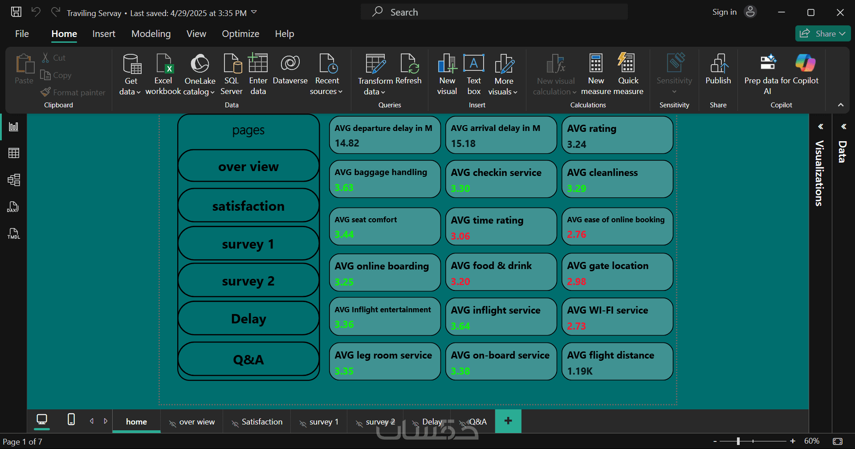The height and width of the screenshot is (449, 855).
Task: Open More visuals gallery
Action: click(x=504, y=74)
